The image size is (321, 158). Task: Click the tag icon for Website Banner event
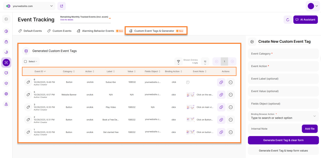(x=28, y=95)
